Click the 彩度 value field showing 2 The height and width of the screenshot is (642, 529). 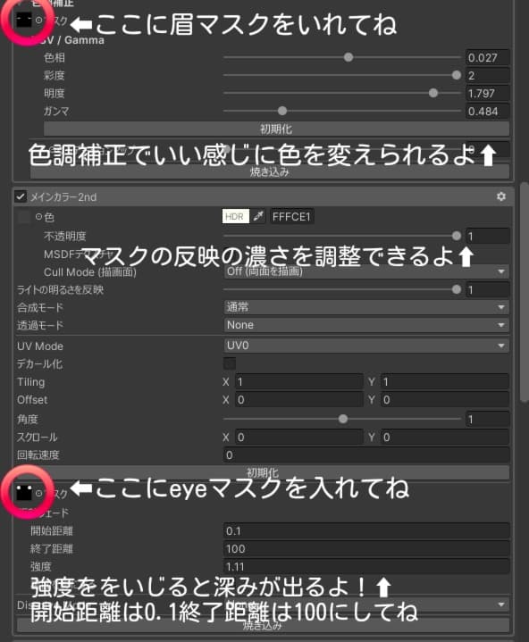click(488, 75)
